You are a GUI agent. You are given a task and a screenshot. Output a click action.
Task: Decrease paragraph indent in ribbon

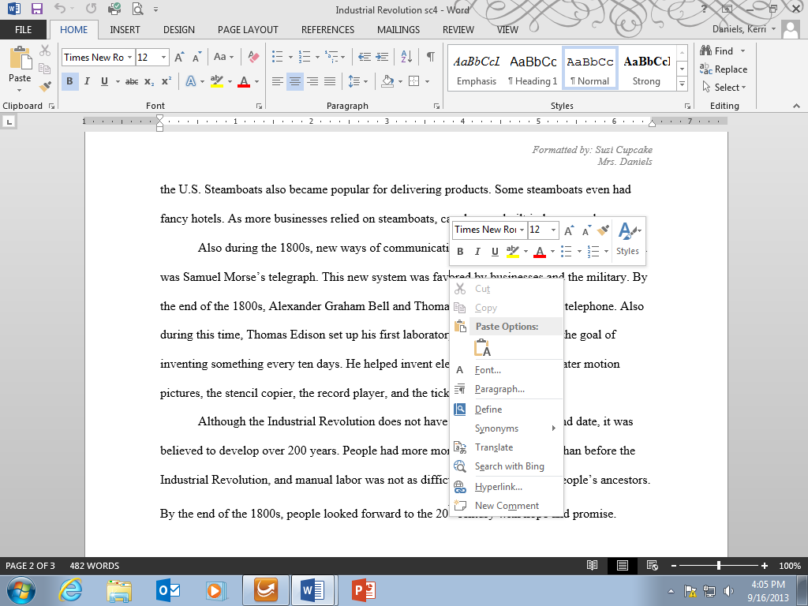[x=365, y=57]
